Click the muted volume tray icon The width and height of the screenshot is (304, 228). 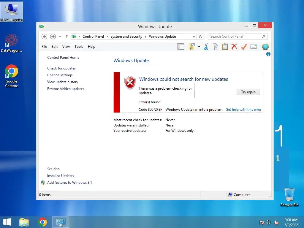click(276, 222)
